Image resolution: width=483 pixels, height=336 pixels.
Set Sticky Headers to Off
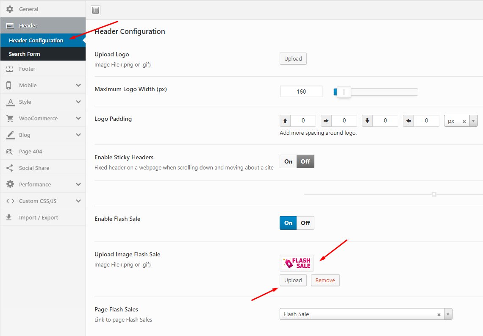(305, 161)
